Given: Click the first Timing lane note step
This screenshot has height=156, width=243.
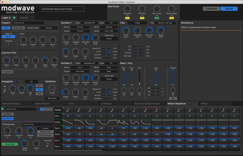Looking at the screenshot, I should point(68,110).
